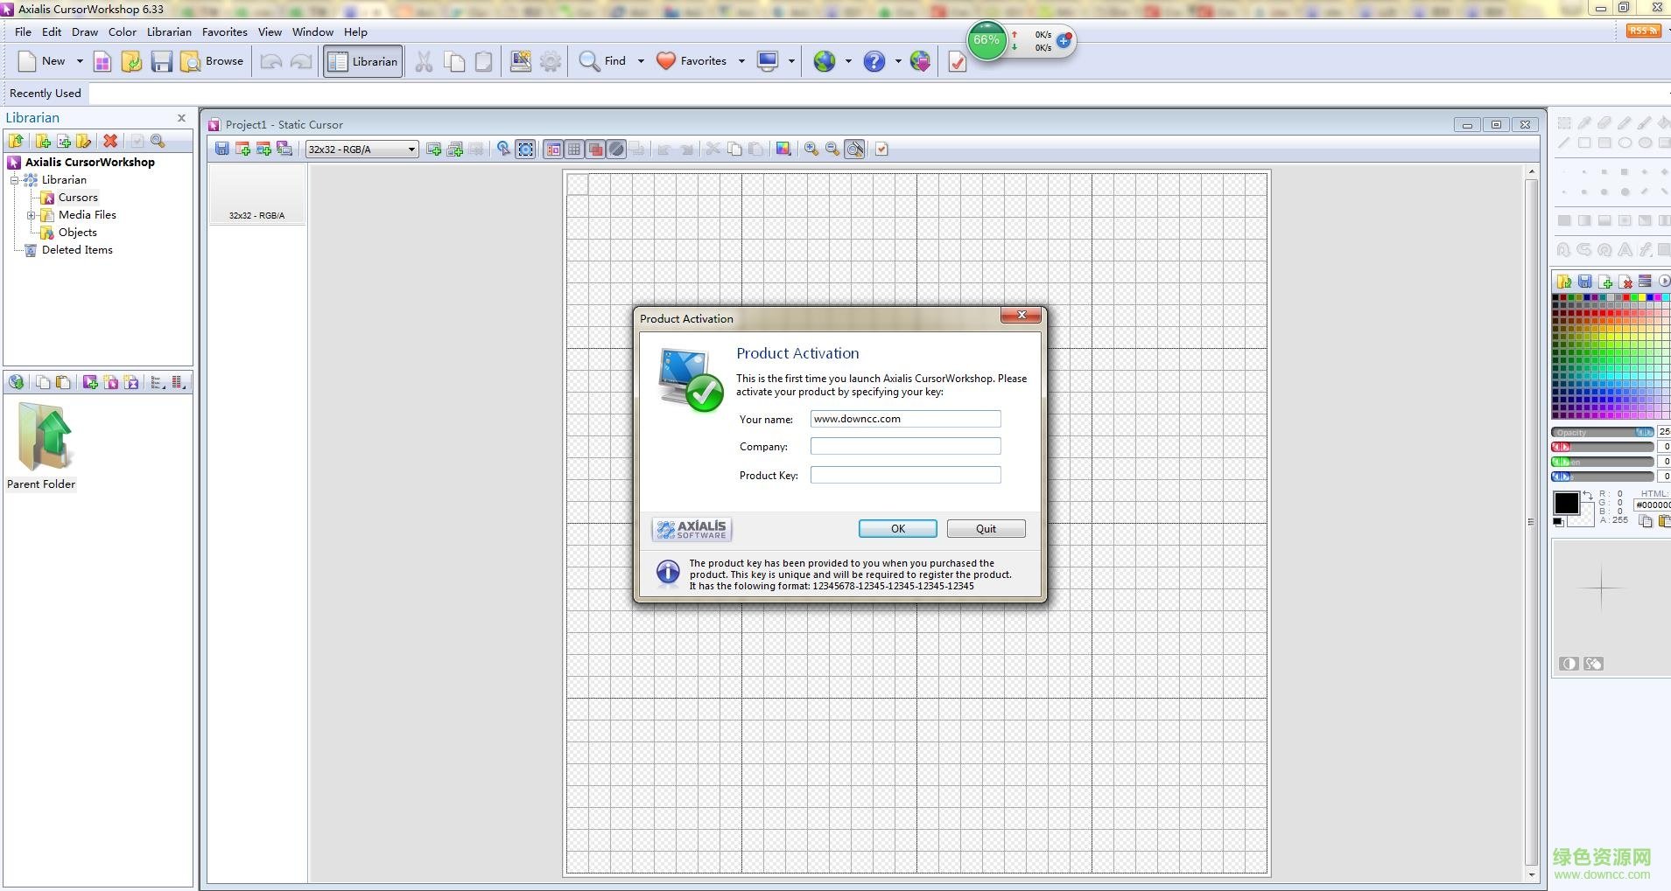Screen dimensions: 1671x891
Task: Toggle the Librarian panel button
Action: pyautogui.click(x=363, y=61)
